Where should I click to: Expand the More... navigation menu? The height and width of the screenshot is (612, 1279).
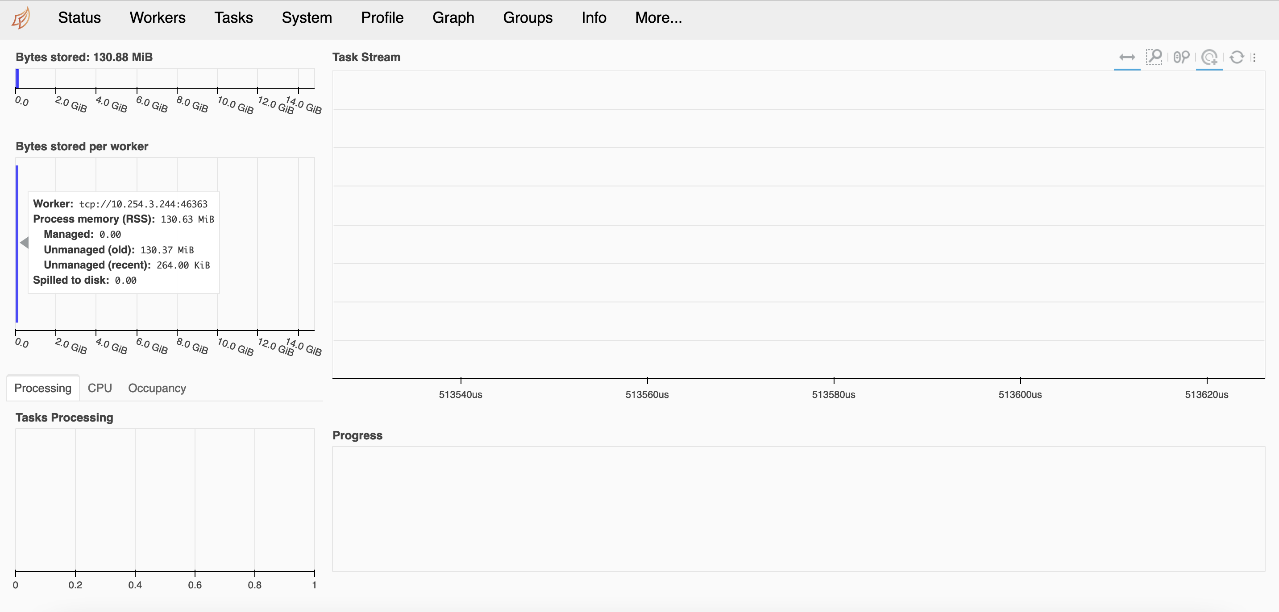[658, 18]
